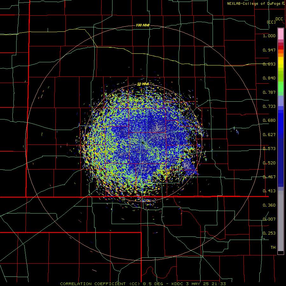This screenshot has height=286, width=286.
Task: Click the DCC label above the color scale
Action: (279, 19)
